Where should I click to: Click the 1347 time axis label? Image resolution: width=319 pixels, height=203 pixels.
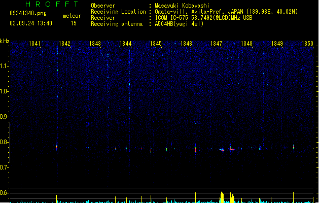click(216, 43)
